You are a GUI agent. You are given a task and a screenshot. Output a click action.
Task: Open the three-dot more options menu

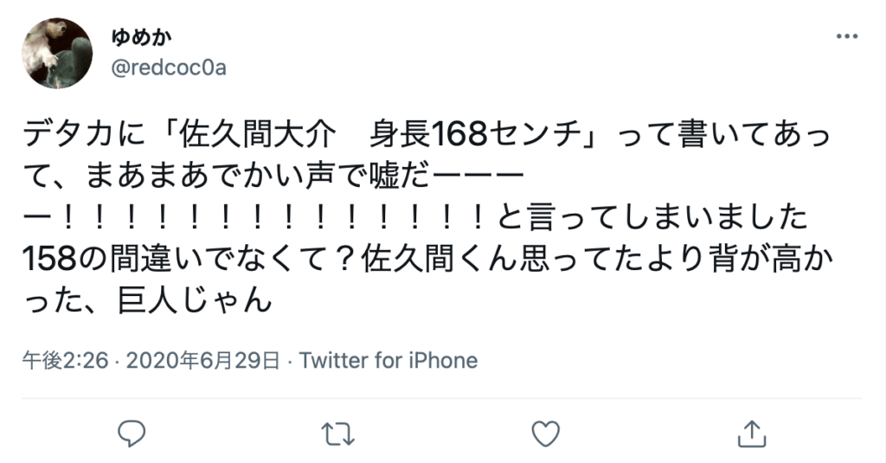[846, 36]
